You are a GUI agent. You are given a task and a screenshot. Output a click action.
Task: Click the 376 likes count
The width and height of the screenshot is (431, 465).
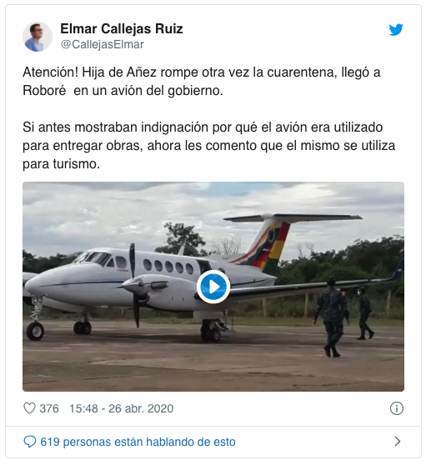pyautogui.click(x=49, y=408)
